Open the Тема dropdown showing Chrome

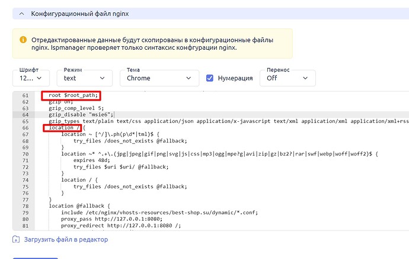pyautogui.click(x=159, y=78)
